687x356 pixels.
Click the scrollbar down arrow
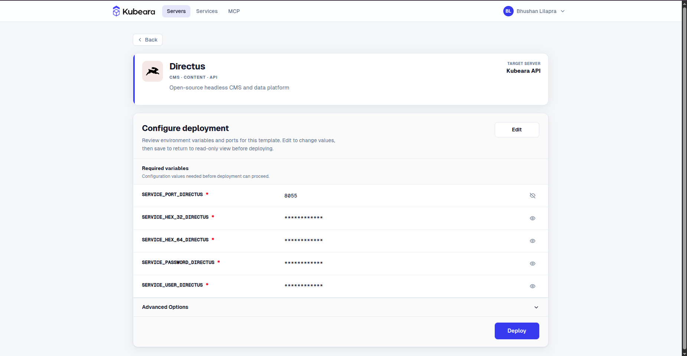[x=684, y=353]
